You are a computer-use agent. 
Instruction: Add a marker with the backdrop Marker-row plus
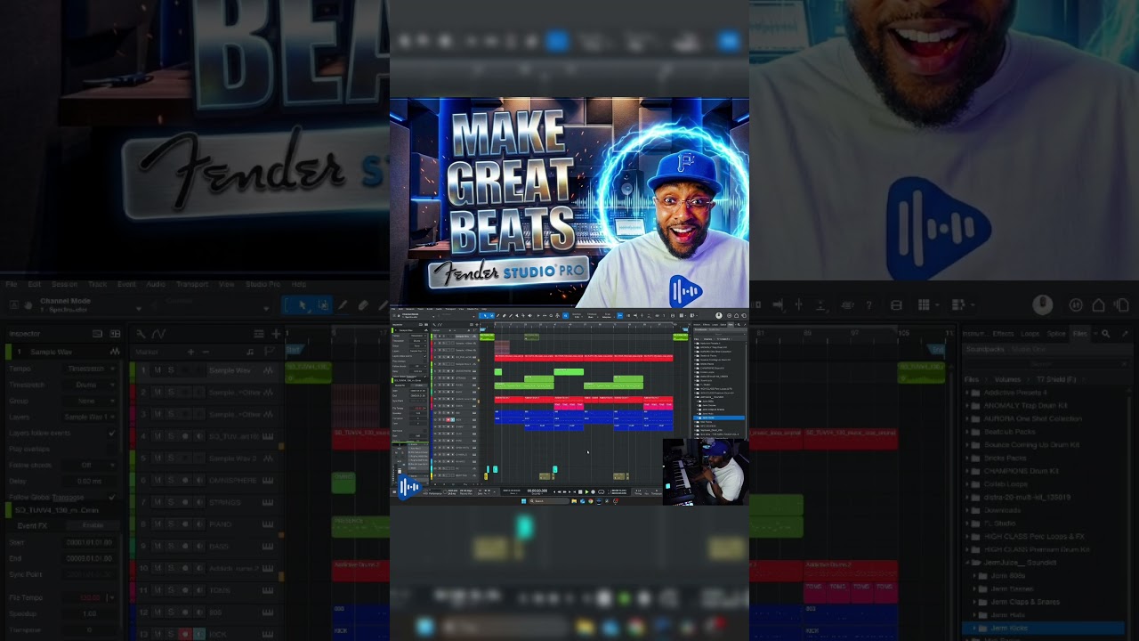pyautogui.click(x=190, y=352)
